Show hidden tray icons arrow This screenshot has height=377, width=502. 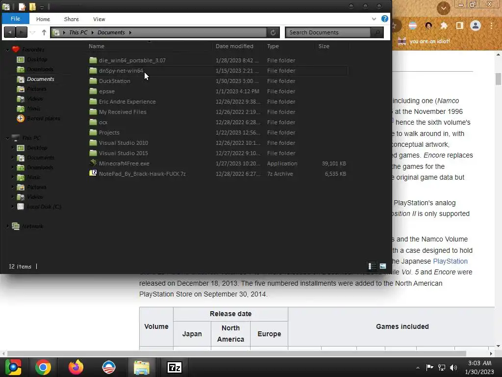pyautogui.click(x=418, y=367)
